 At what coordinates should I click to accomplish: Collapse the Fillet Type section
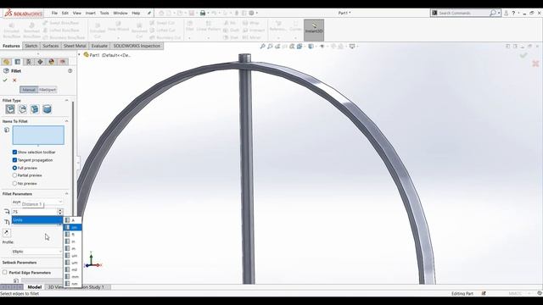(x=66, y=100)
